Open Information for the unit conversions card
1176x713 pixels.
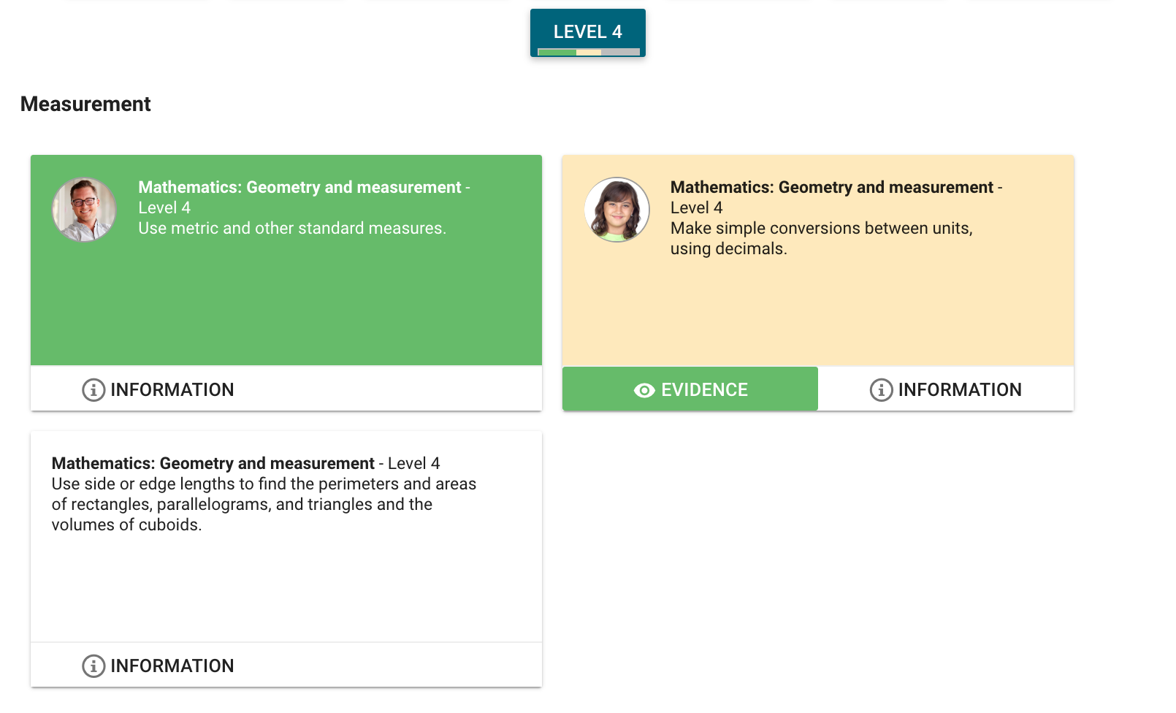(959, 390)
